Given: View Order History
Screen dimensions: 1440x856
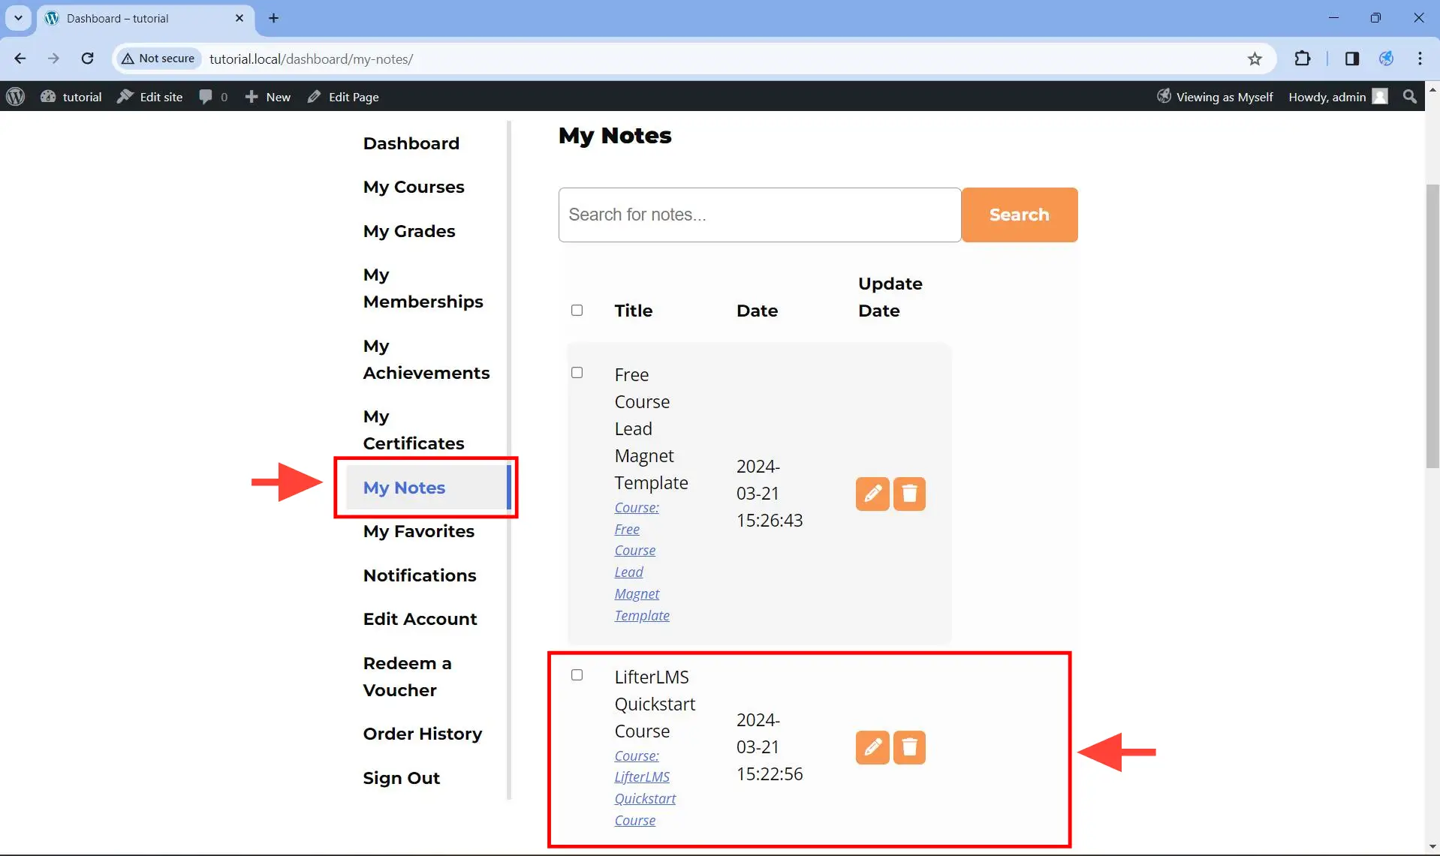Looking at the screenshot, I should click(423, 734).
